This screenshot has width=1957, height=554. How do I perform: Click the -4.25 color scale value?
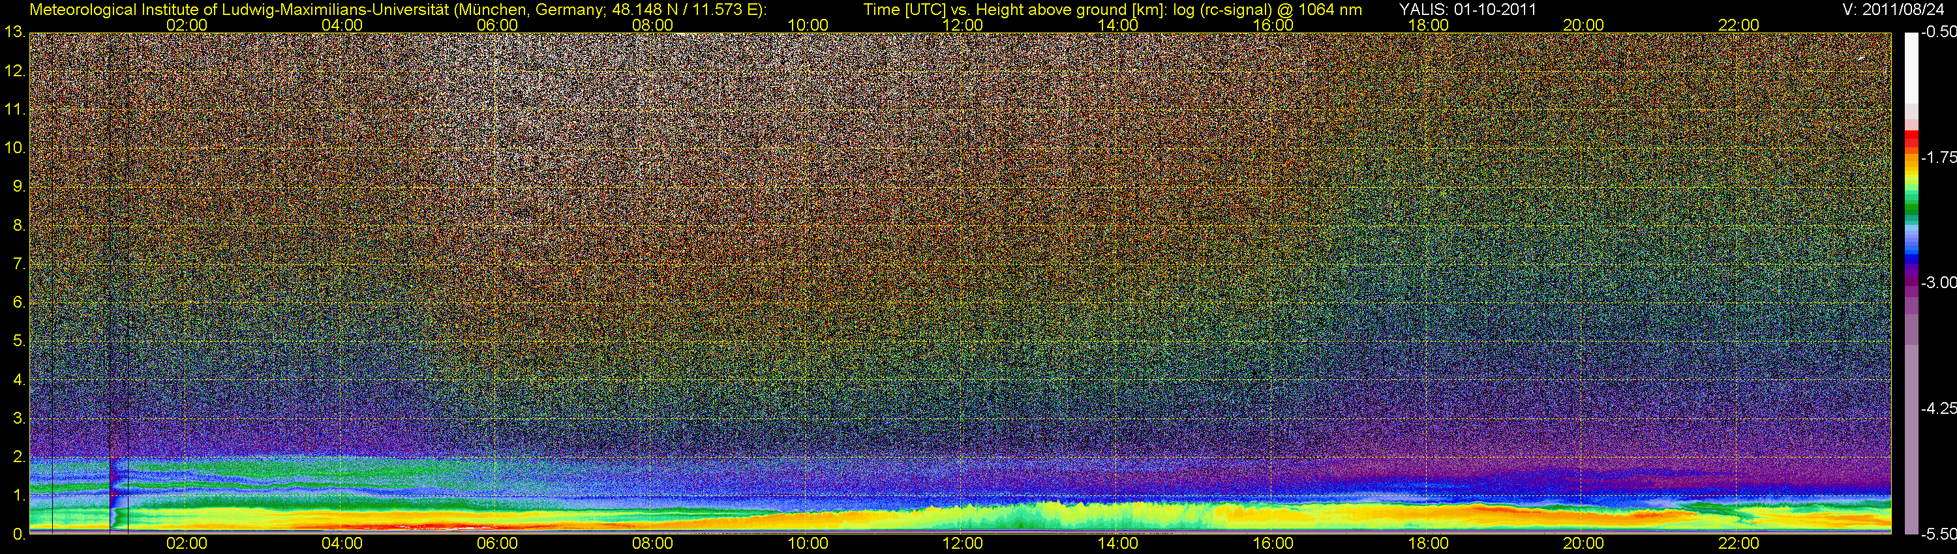click(x=1938, y=408)
